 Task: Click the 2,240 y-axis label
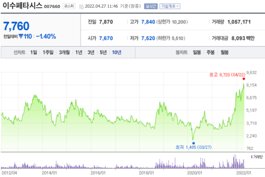[251, 136]
